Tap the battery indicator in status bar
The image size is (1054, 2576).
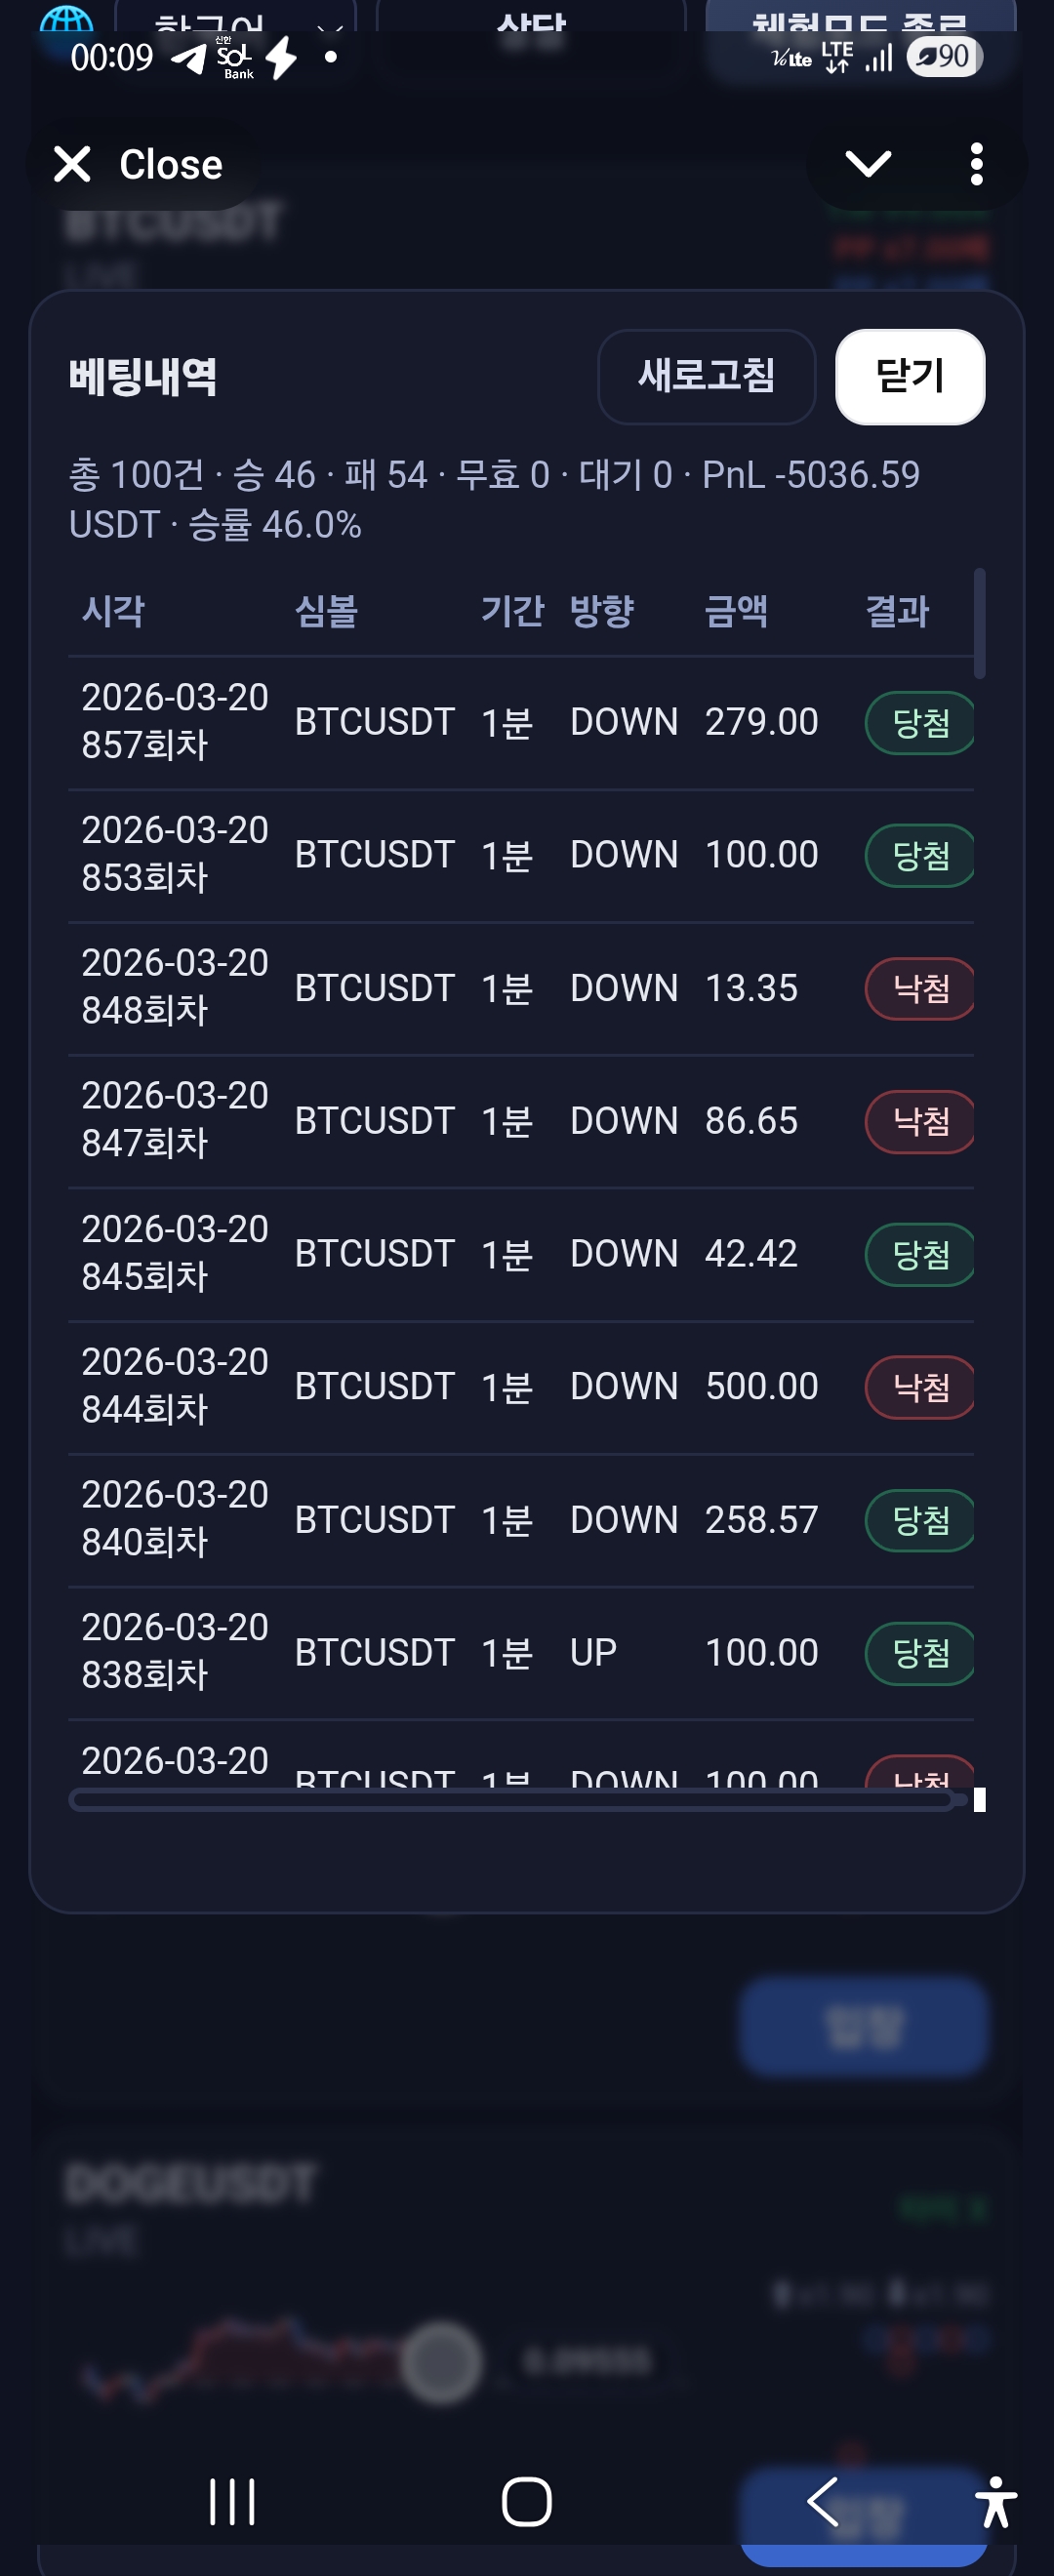(x=944, y=57)
